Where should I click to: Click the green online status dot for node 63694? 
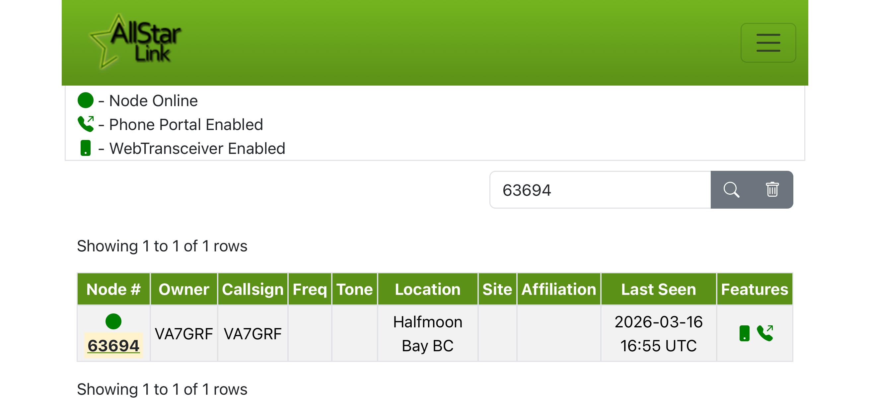pos(113,321)
